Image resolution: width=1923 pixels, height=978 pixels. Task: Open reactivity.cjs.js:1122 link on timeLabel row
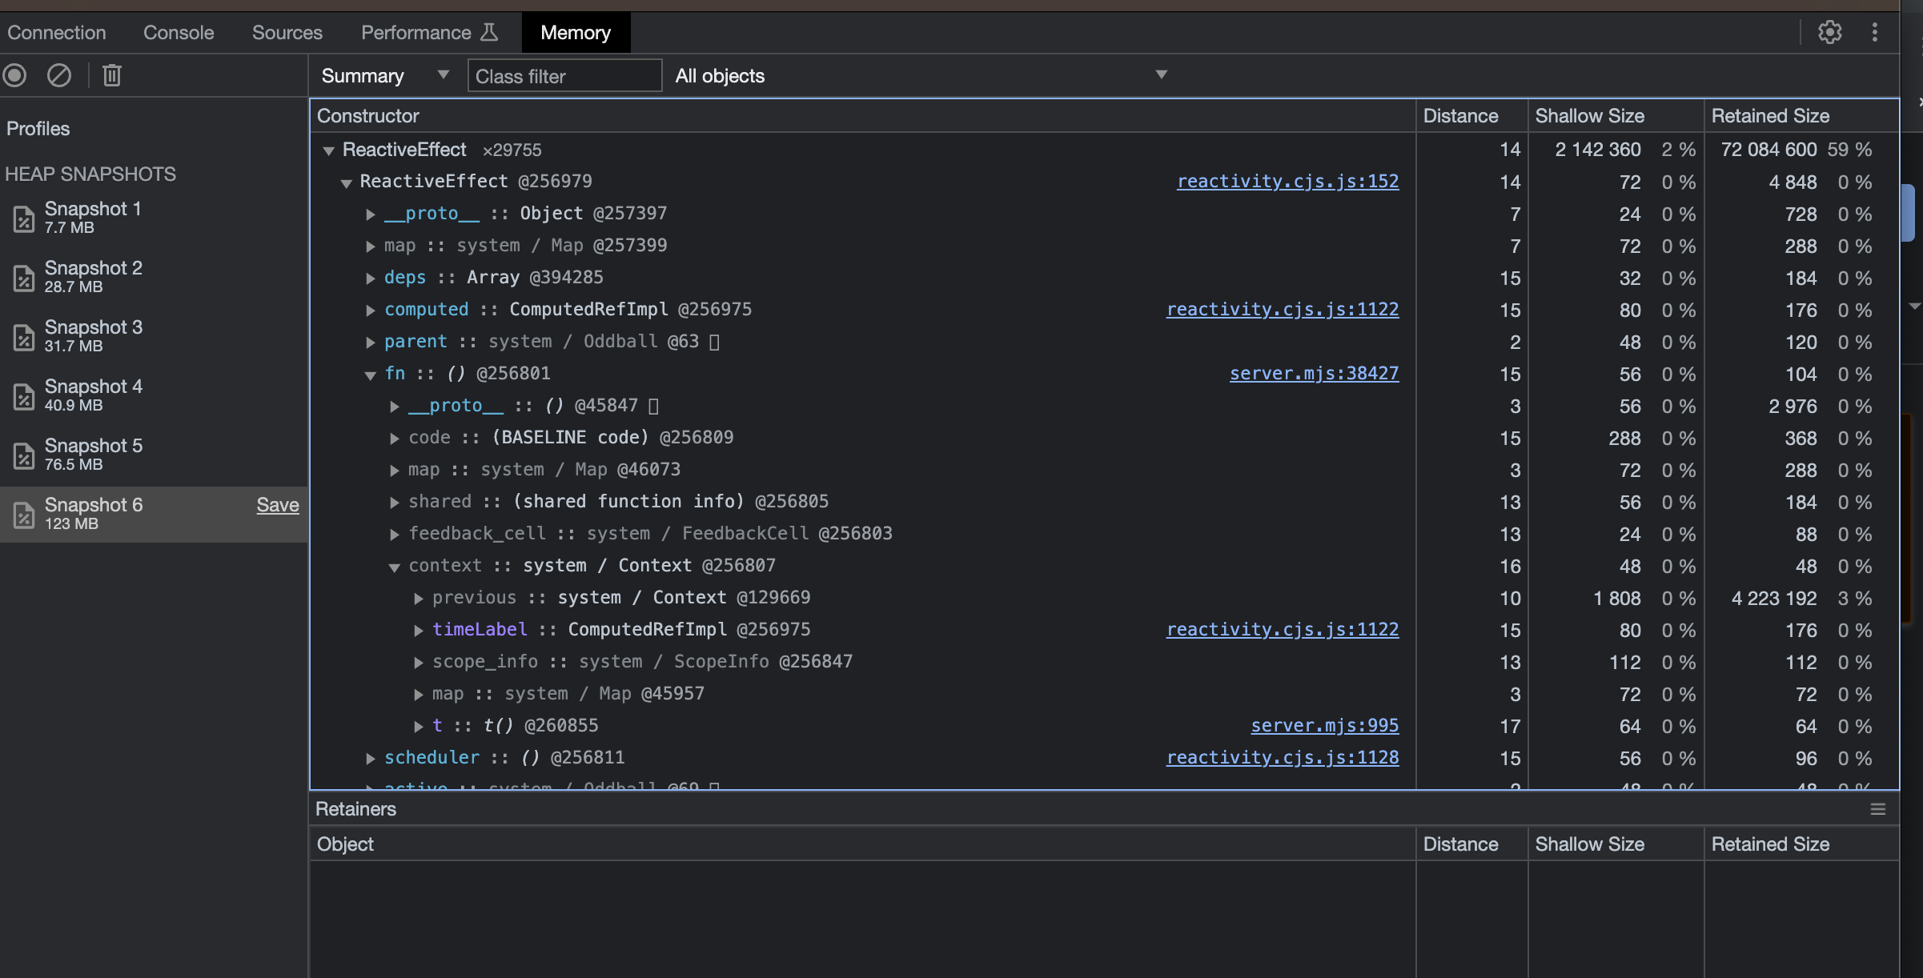pyautogui.click(x=1283, y=630)
